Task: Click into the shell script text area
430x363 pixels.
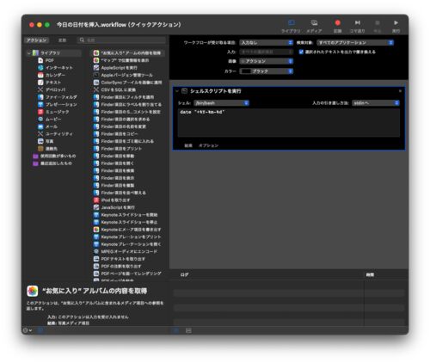Action: pos(289,123)
